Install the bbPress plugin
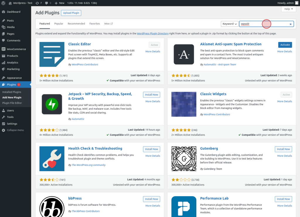This screenshot has height=217, width=300. [x=151, y=199]
